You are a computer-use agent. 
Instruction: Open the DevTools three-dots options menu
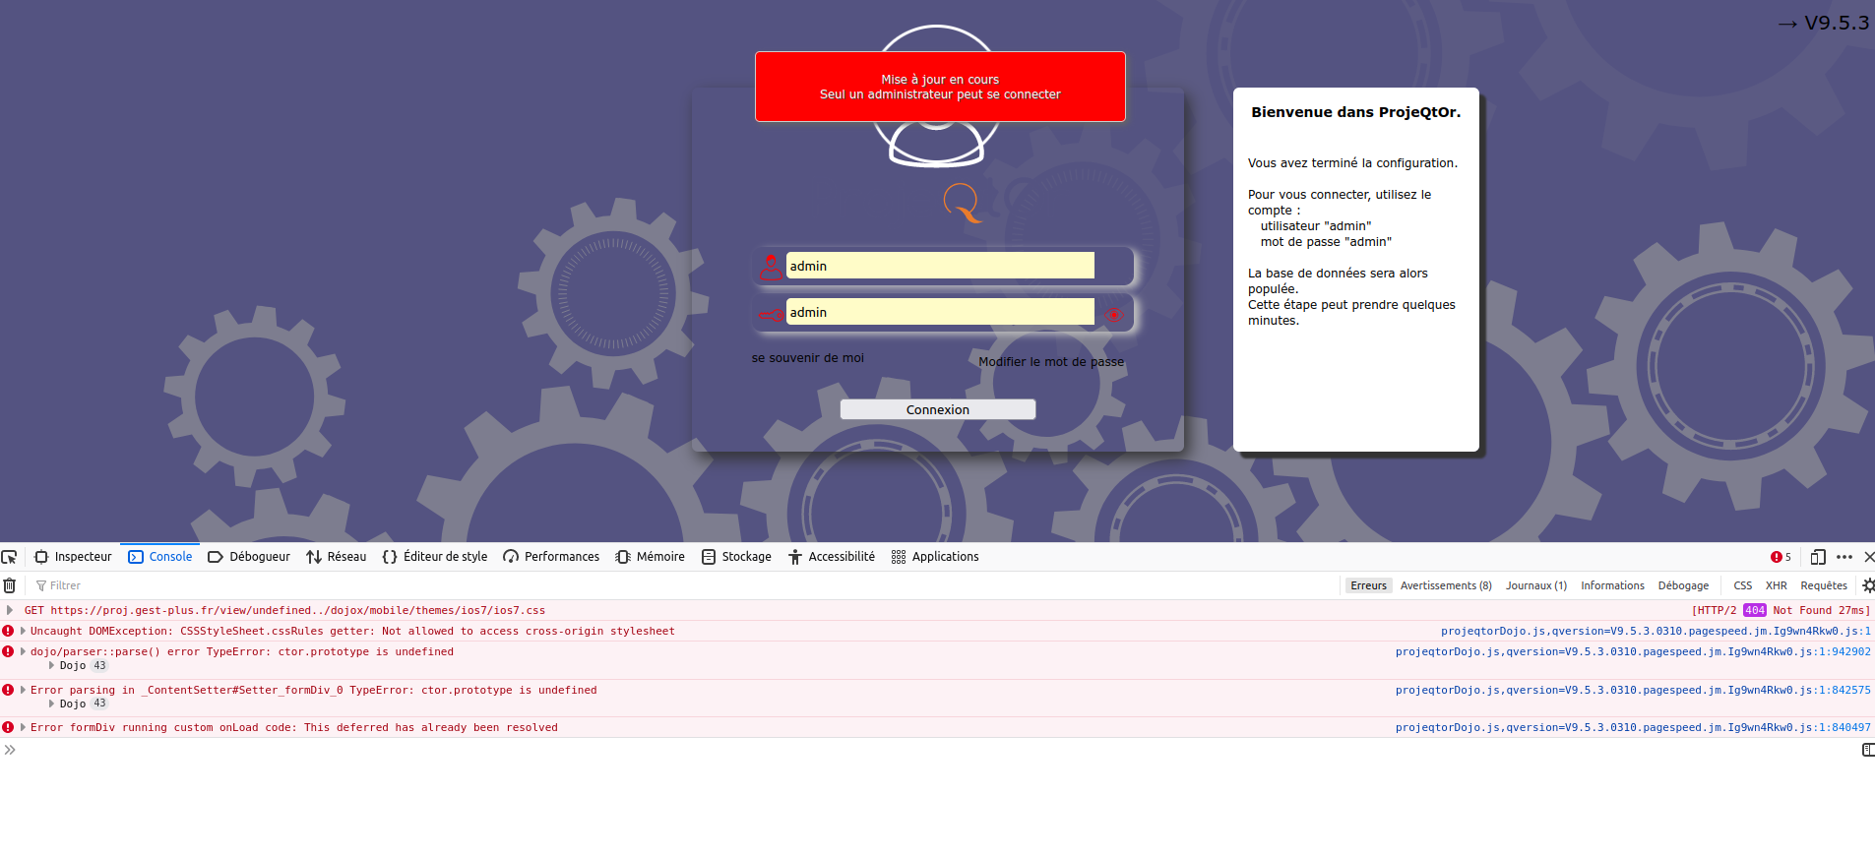1844,557
